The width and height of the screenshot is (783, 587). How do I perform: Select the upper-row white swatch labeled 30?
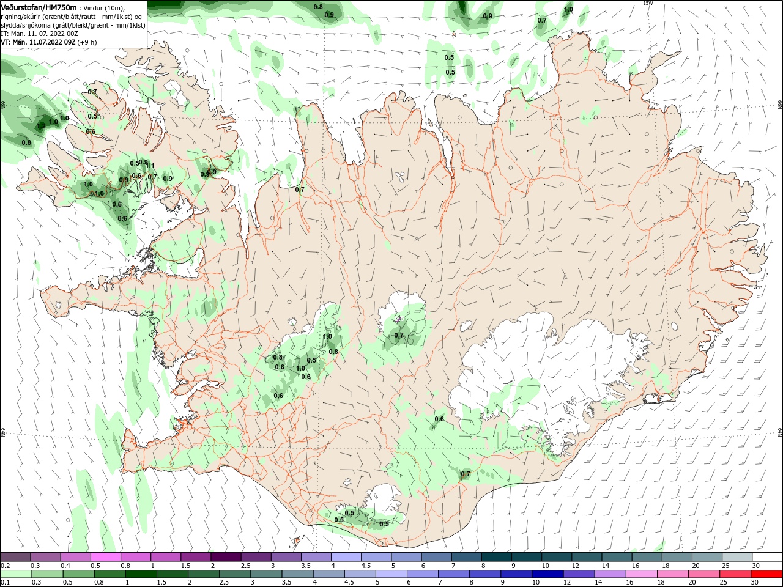point(767,557)
